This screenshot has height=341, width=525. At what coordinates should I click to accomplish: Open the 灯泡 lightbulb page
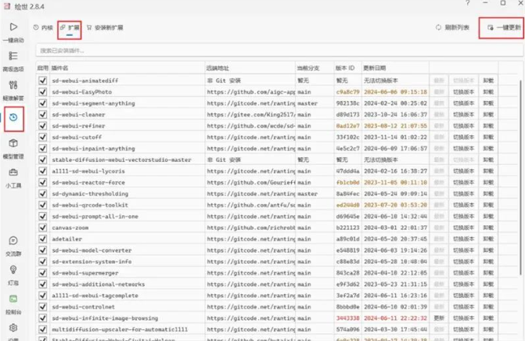tap(13, 275)
